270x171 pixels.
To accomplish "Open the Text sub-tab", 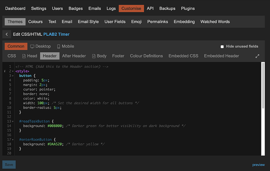I will coord(52,21).
